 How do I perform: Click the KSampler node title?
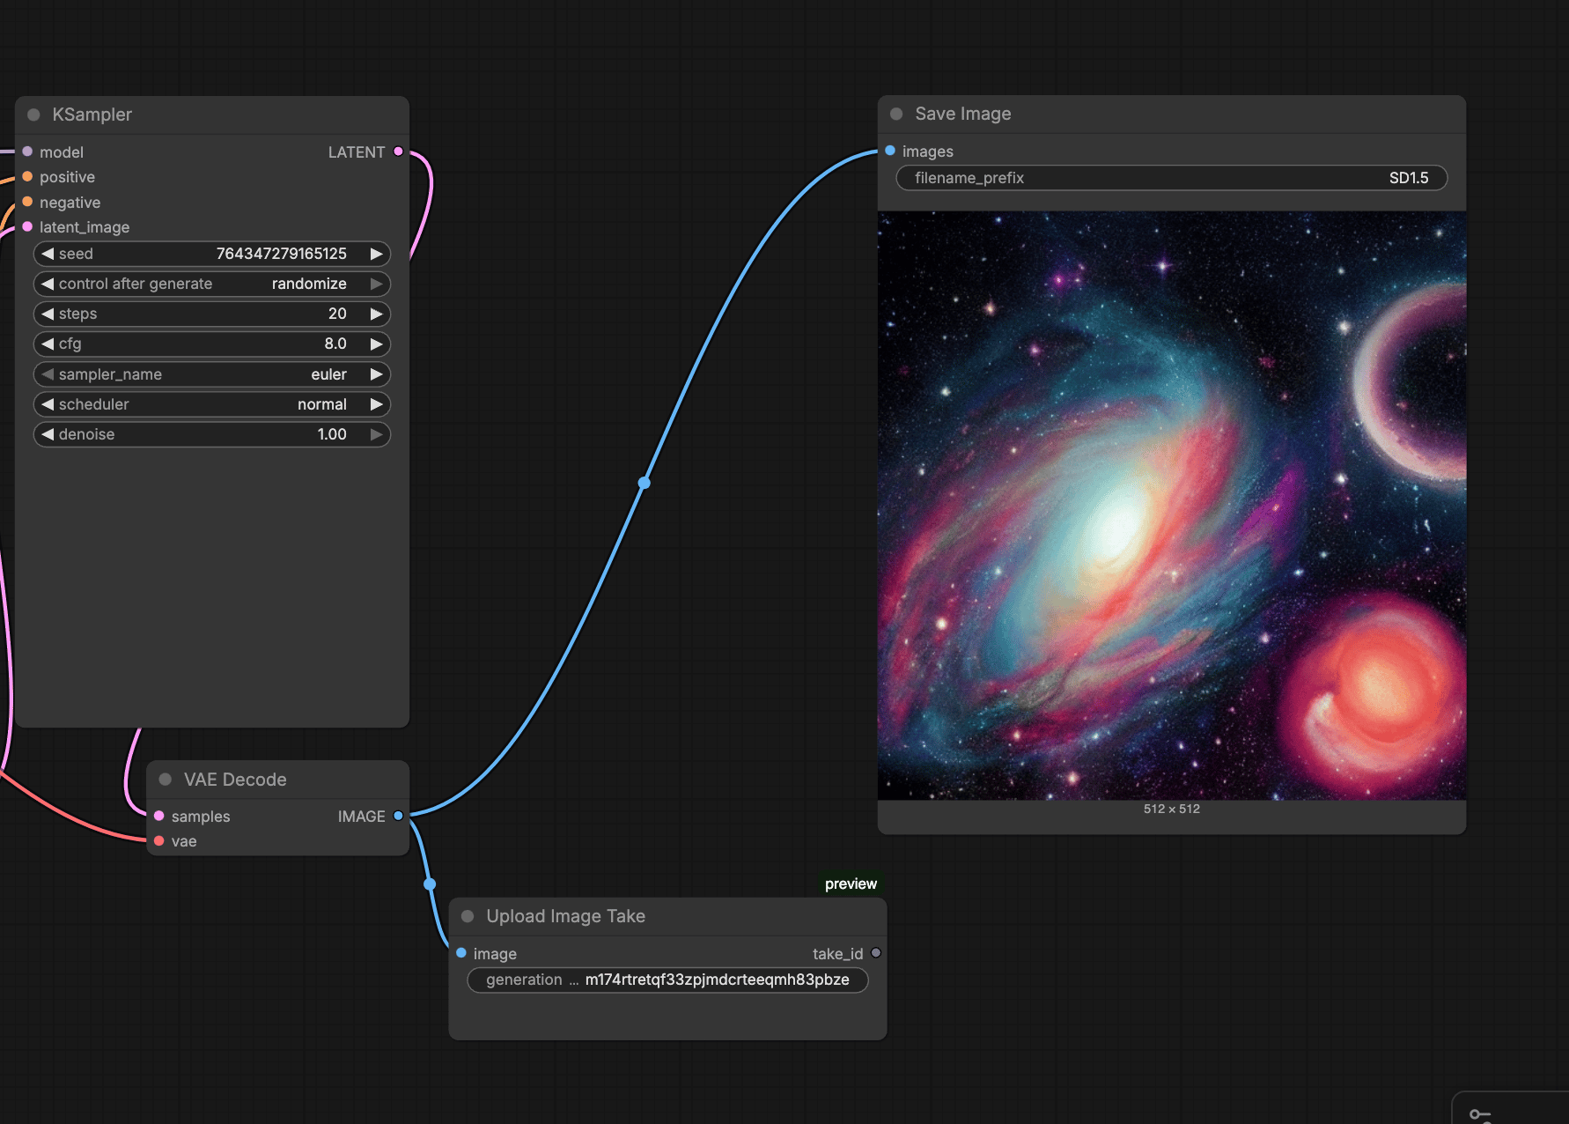(92, 115)
